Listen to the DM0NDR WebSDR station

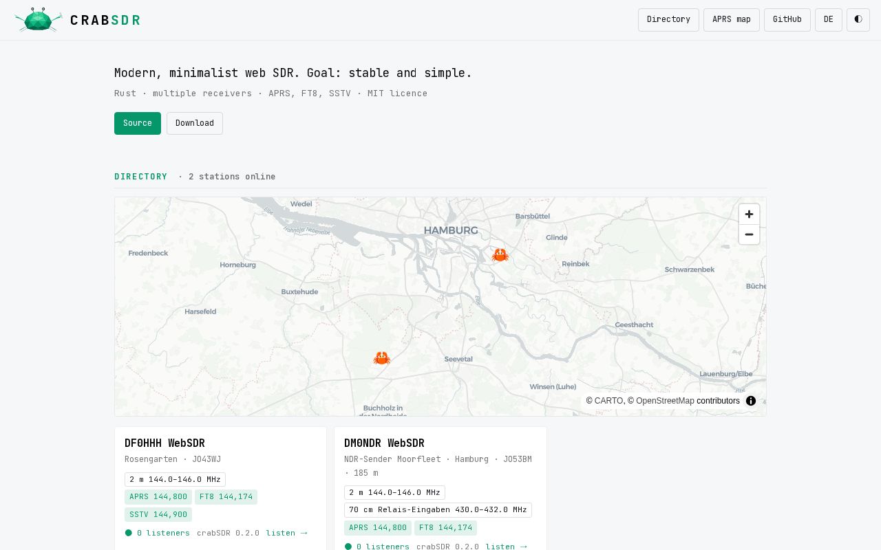tap(506, 547)
